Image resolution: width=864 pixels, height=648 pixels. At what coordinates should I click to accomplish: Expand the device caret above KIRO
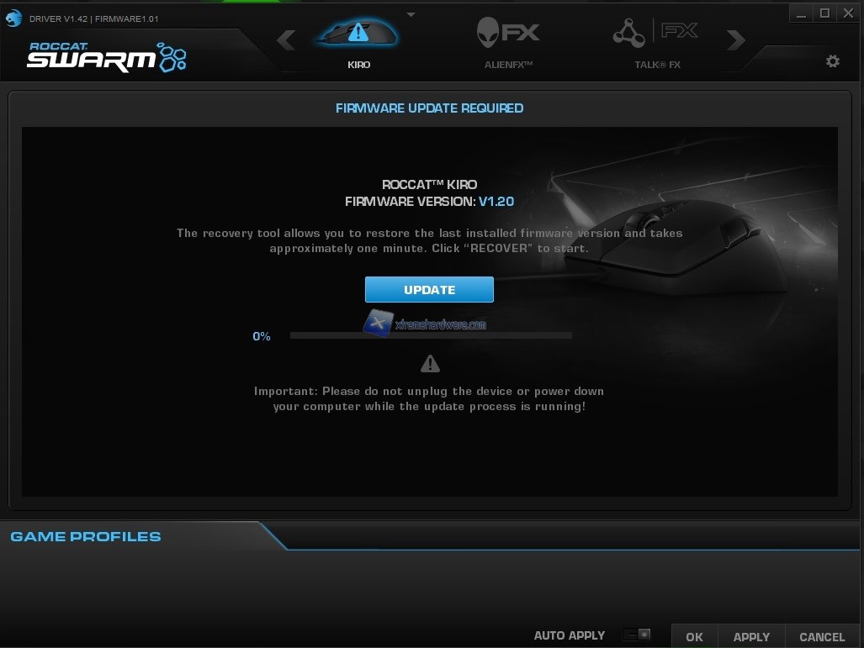click(x=410, y=13)
